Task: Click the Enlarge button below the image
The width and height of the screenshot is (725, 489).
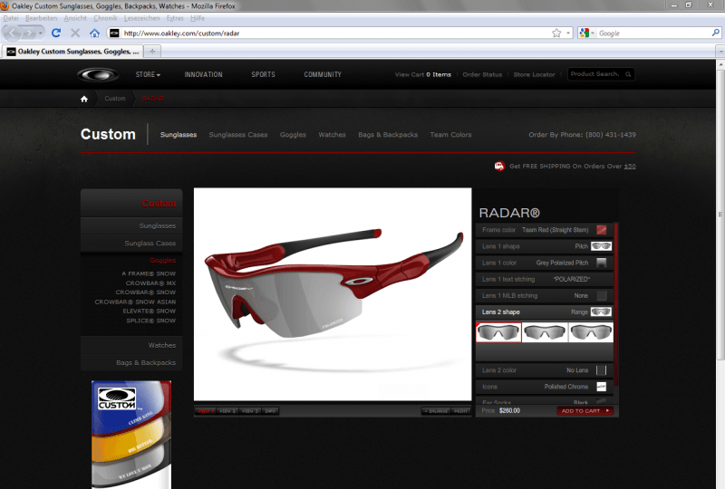Action: [x=436, y=411]
